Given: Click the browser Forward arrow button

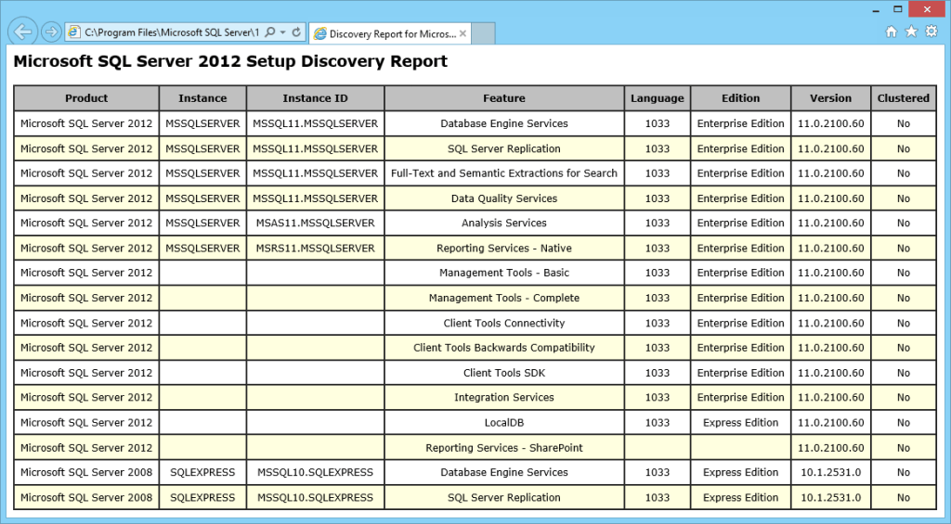Looking at the screenshot, I should coord(52,32).
